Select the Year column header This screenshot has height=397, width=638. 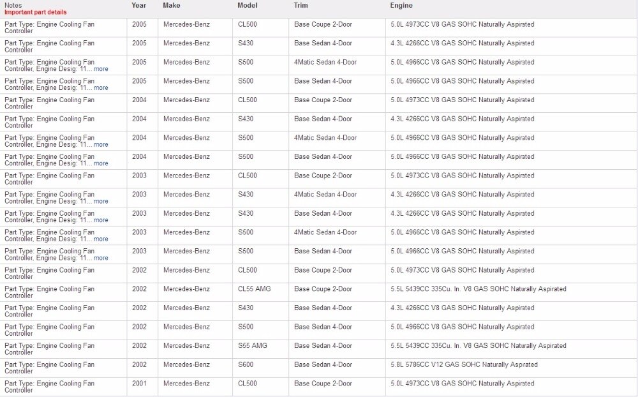pos(138,5)
